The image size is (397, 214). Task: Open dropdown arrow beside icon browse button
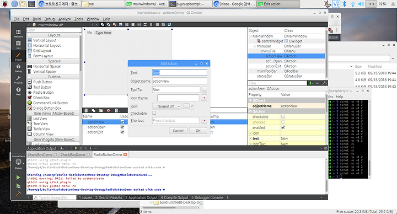click(x=192, y=106)
